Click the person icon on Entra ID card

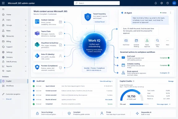[60, 56]
